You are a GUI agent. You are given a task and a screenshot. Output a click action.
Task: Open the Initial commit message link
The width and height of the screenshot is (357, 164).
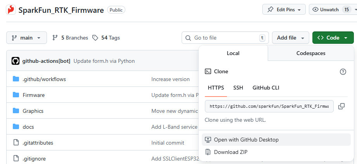(168, 143)
